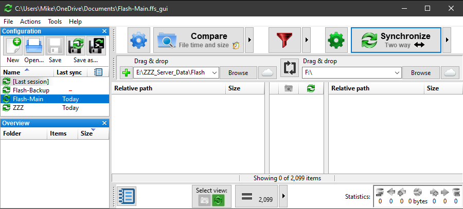Select [Last session] configuration

pyautogui.click(x=55, y=81)
